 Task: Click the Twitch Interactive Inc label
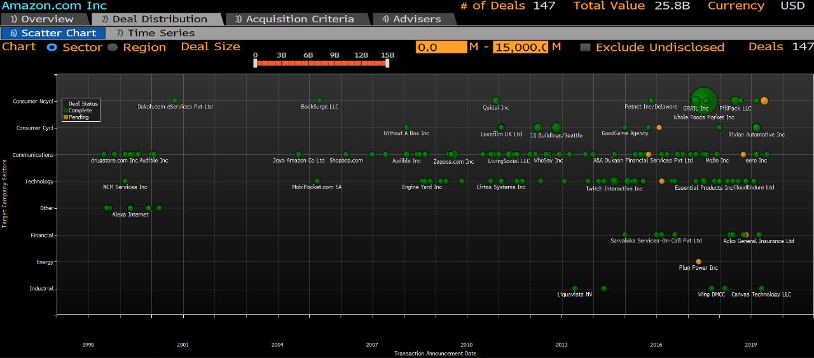(x=614, y=189)
